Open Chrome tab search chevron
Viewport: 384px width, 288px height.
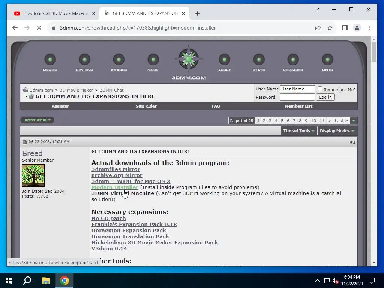tap(316, 9)
